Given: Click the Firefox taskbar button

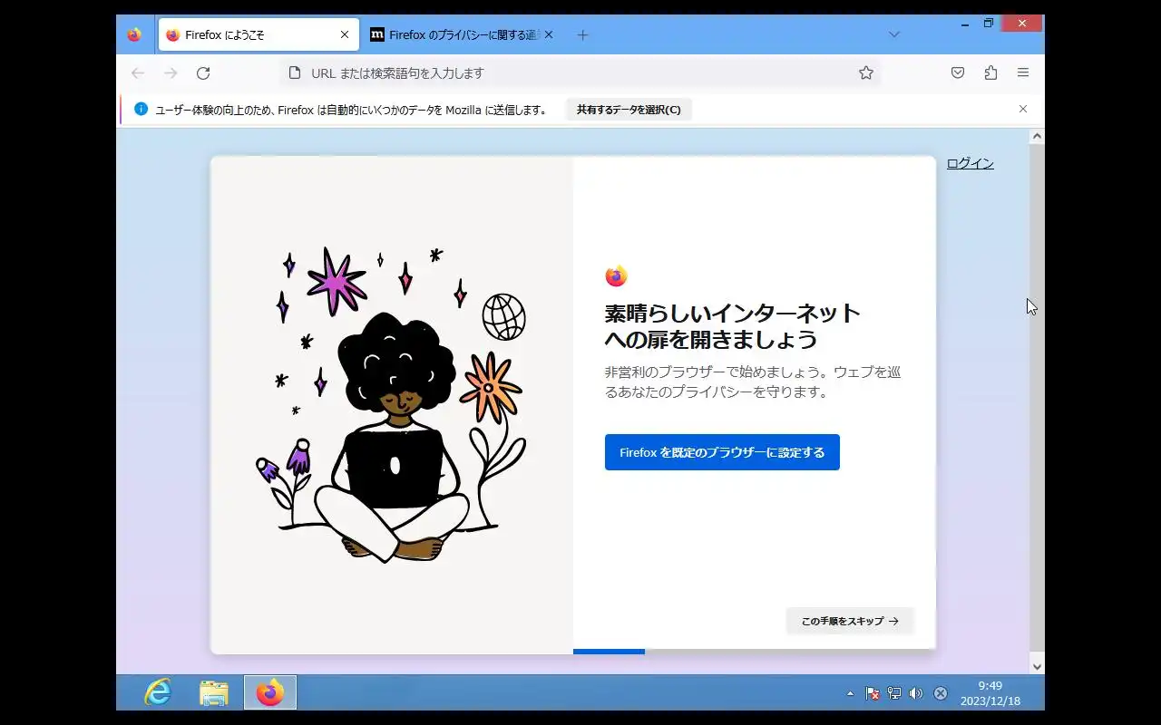Looking at the screenshot, I should [270, 693].
